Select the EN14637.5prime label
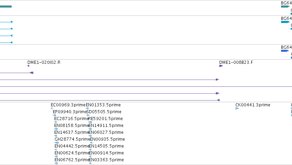292x165 pixels. [x=72, y=132]
